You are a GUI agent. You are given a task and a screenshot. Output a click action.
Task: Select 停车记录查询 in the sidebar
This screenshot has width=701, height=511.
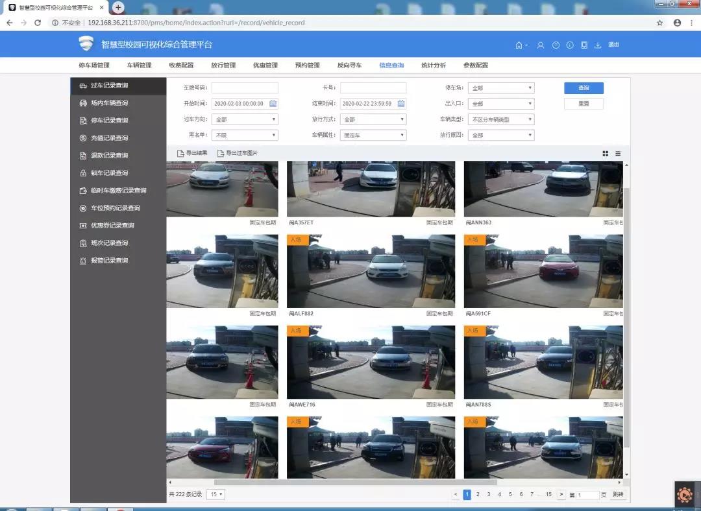[x=109, y=121]
